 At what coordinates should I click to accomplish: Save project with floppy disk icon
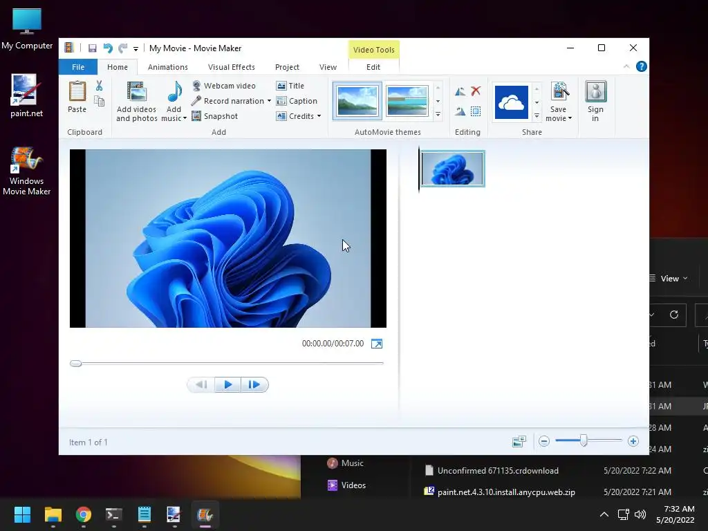pyautogui.click(x=92, y=48)
